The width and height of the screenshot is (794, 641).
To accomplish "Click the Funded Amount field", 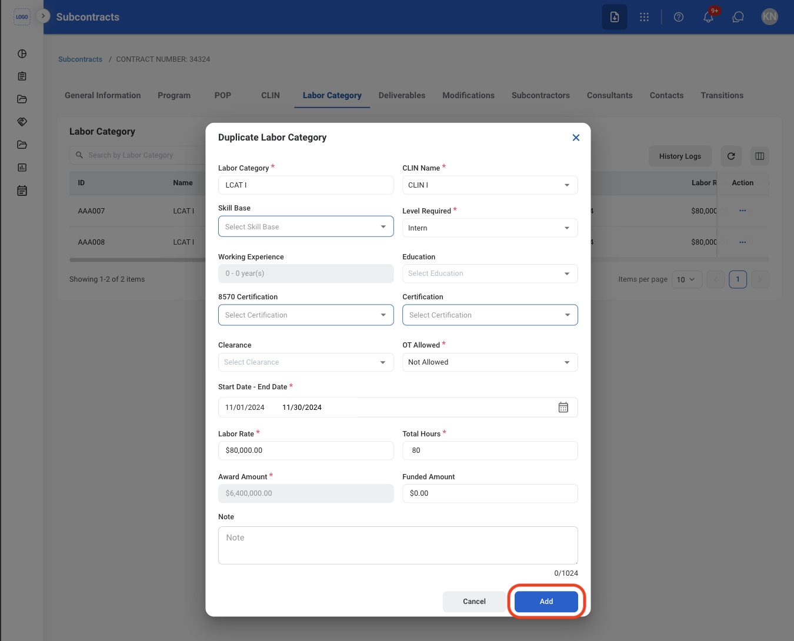I will 490,493.
